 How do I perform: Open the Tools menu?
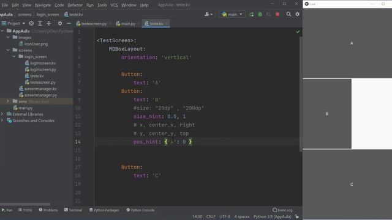tap(102, 5)
